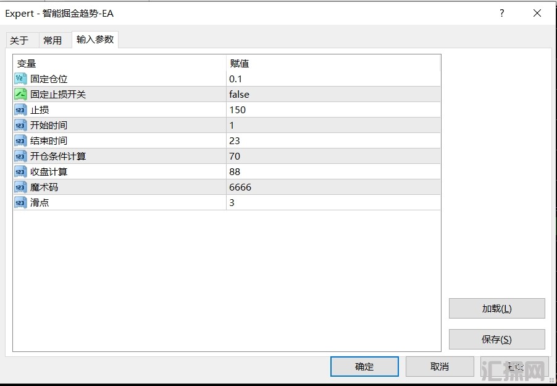The image size is (557, 386).
Task: Load a preset with 加载(L)
Action: coord(496,309)
